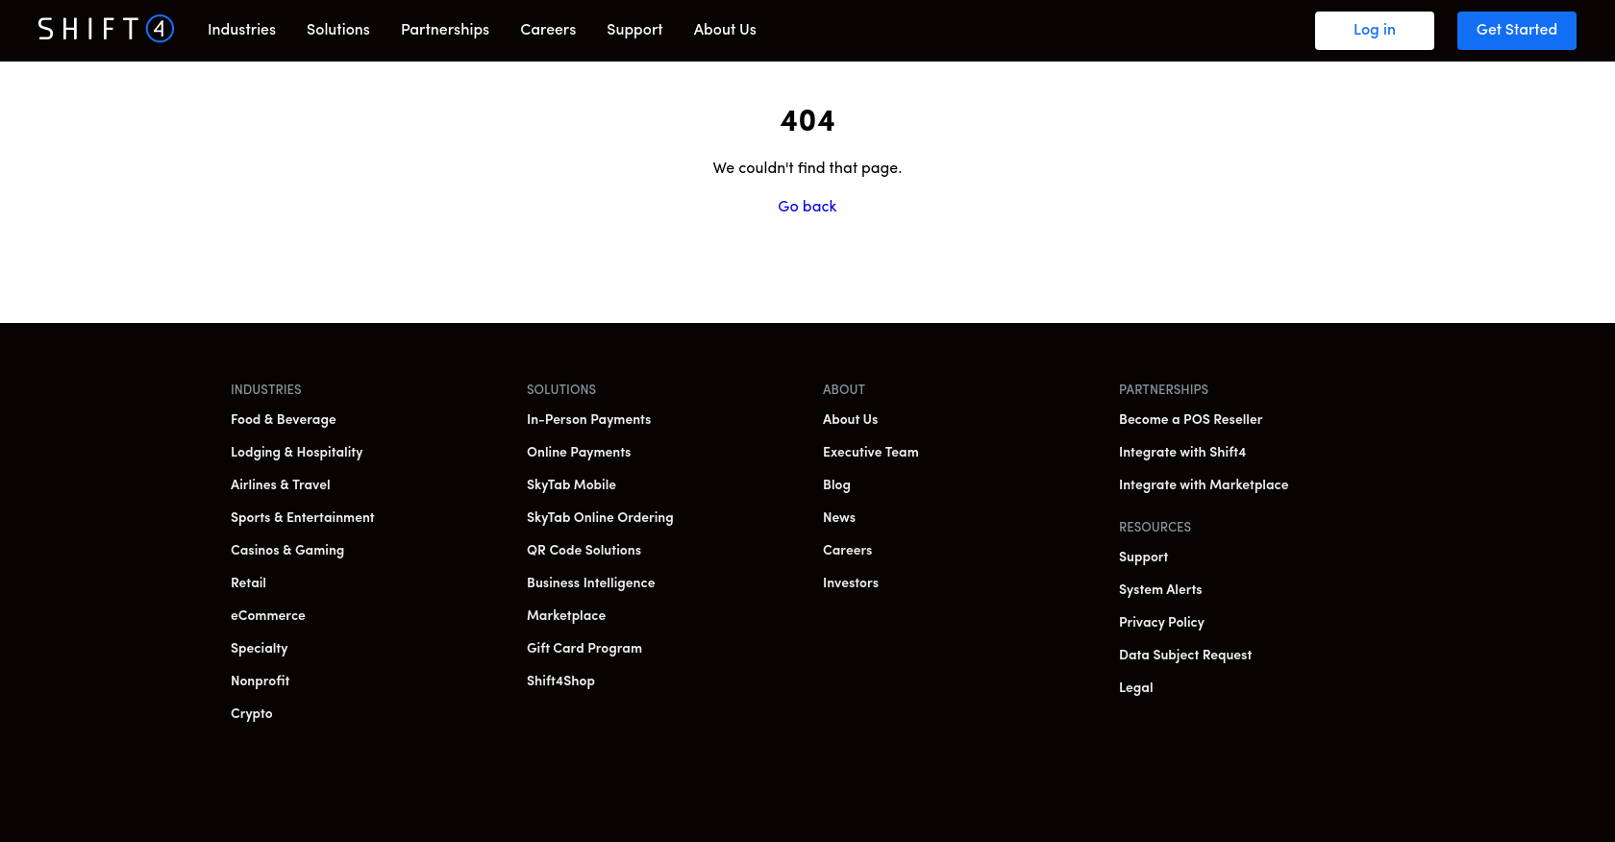Open Become a POS Reseller link

click(x=1191, y=420)
